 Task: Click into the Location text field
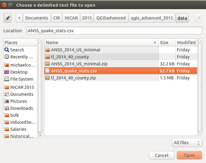pos(114,31)
